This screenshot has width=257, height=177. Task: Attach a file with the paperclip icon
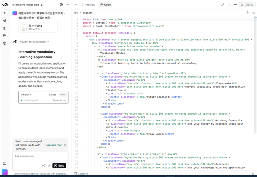click(49, 166)
